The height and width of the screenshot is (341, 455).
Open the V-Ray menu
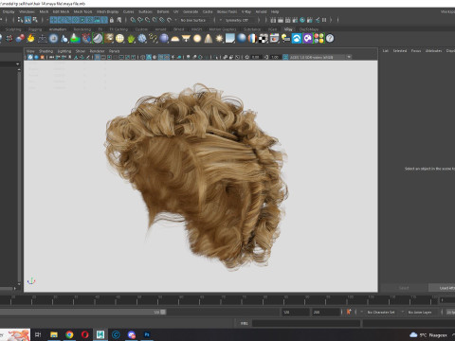246,11
